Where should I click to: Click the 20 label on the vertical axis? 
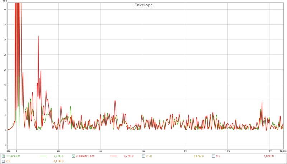click(5, 70)
